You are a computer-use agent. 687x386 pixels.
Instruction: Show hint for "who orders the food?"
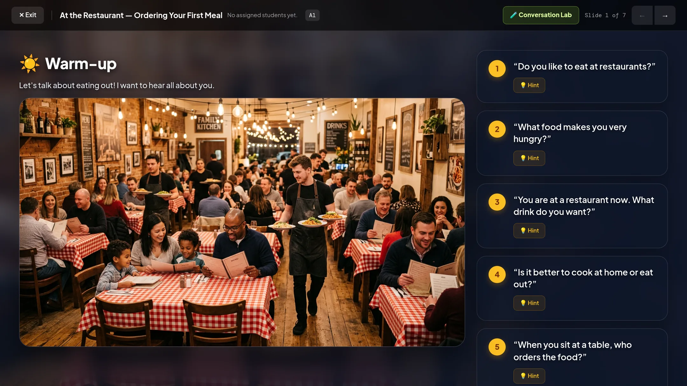(x=529, y=376)
